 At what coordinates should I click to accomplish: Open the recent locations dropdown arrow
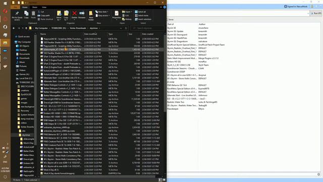(23, 28)
